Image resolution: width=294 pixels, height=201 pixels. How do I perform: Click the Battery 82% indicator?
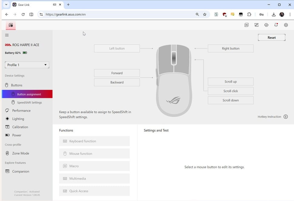[x=16, y=53]
